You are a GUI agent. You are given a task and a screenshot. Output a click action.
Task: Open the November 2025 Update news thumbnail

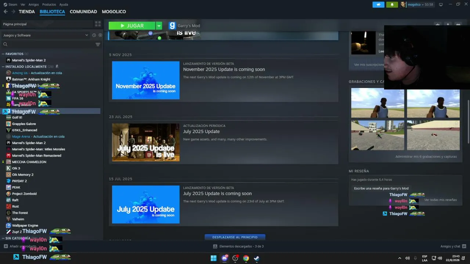(x=146, y=80)
